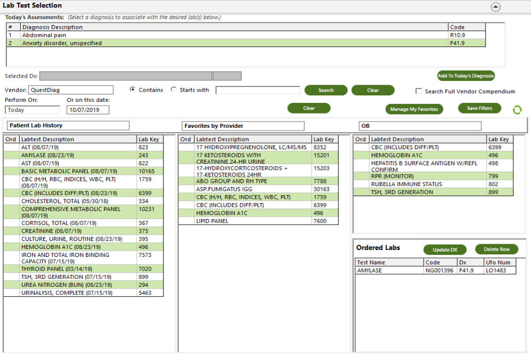
Task: Open the Favorites by Provider list selector
Action: pos(243,126)
